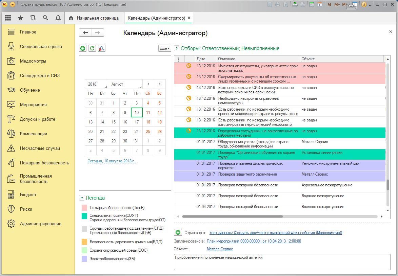Click the clear search icon above calendar
398x276 pixels.
click(x=101, y=48)
